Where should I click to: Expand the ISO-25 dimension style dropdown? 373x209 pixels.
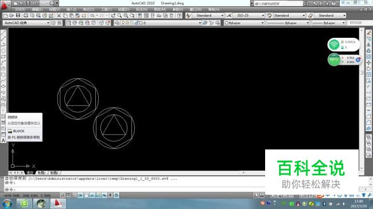pos(248,15)
